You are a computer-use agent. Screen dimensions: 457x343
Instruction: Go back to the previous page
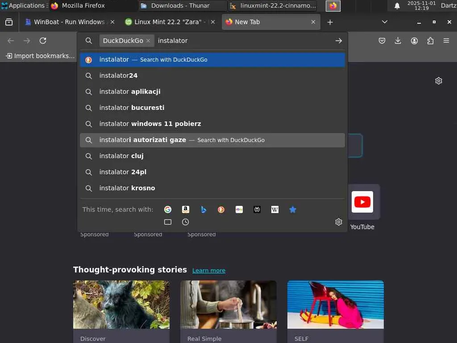pos(11,41)
